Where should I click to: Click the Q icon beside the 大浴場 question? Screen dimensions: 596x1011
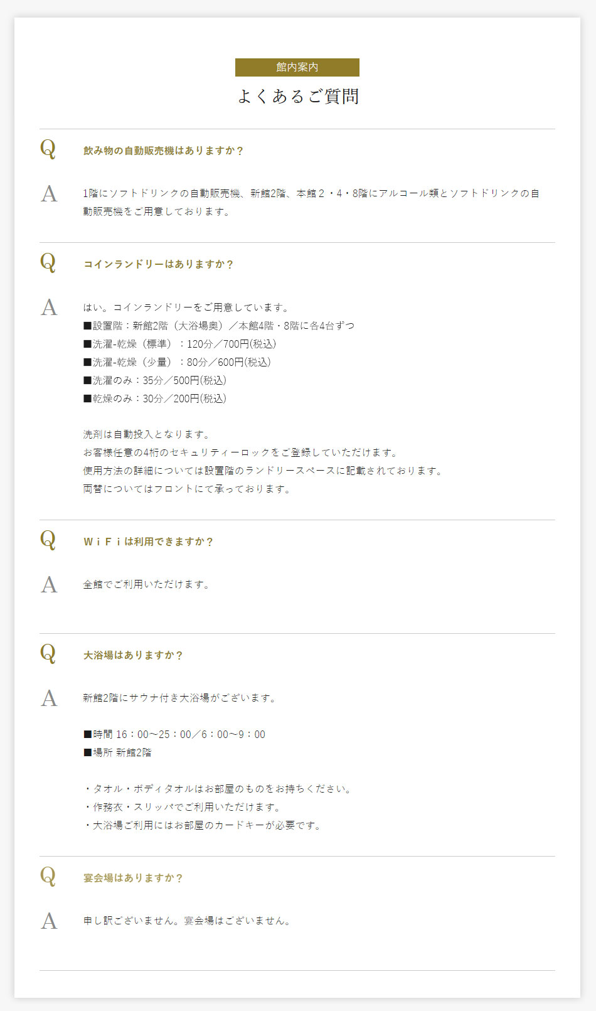(x=48, y=654)
